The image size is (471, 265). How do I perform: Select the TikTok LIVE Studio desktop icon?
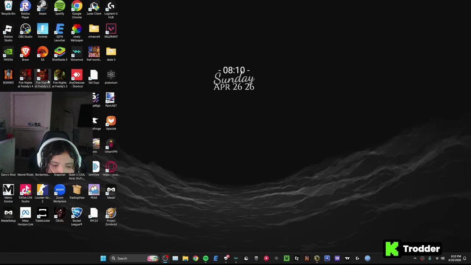[x=25, y=194]
